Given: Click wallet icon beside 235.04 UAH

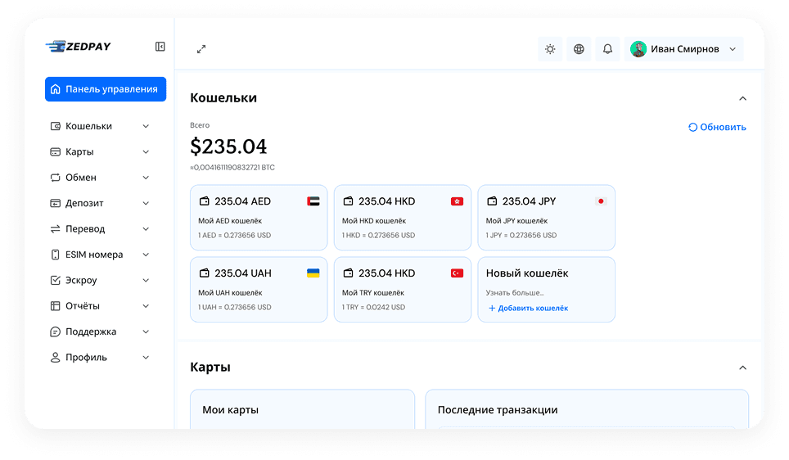Looking at the screenshot, I should (205, 273).
